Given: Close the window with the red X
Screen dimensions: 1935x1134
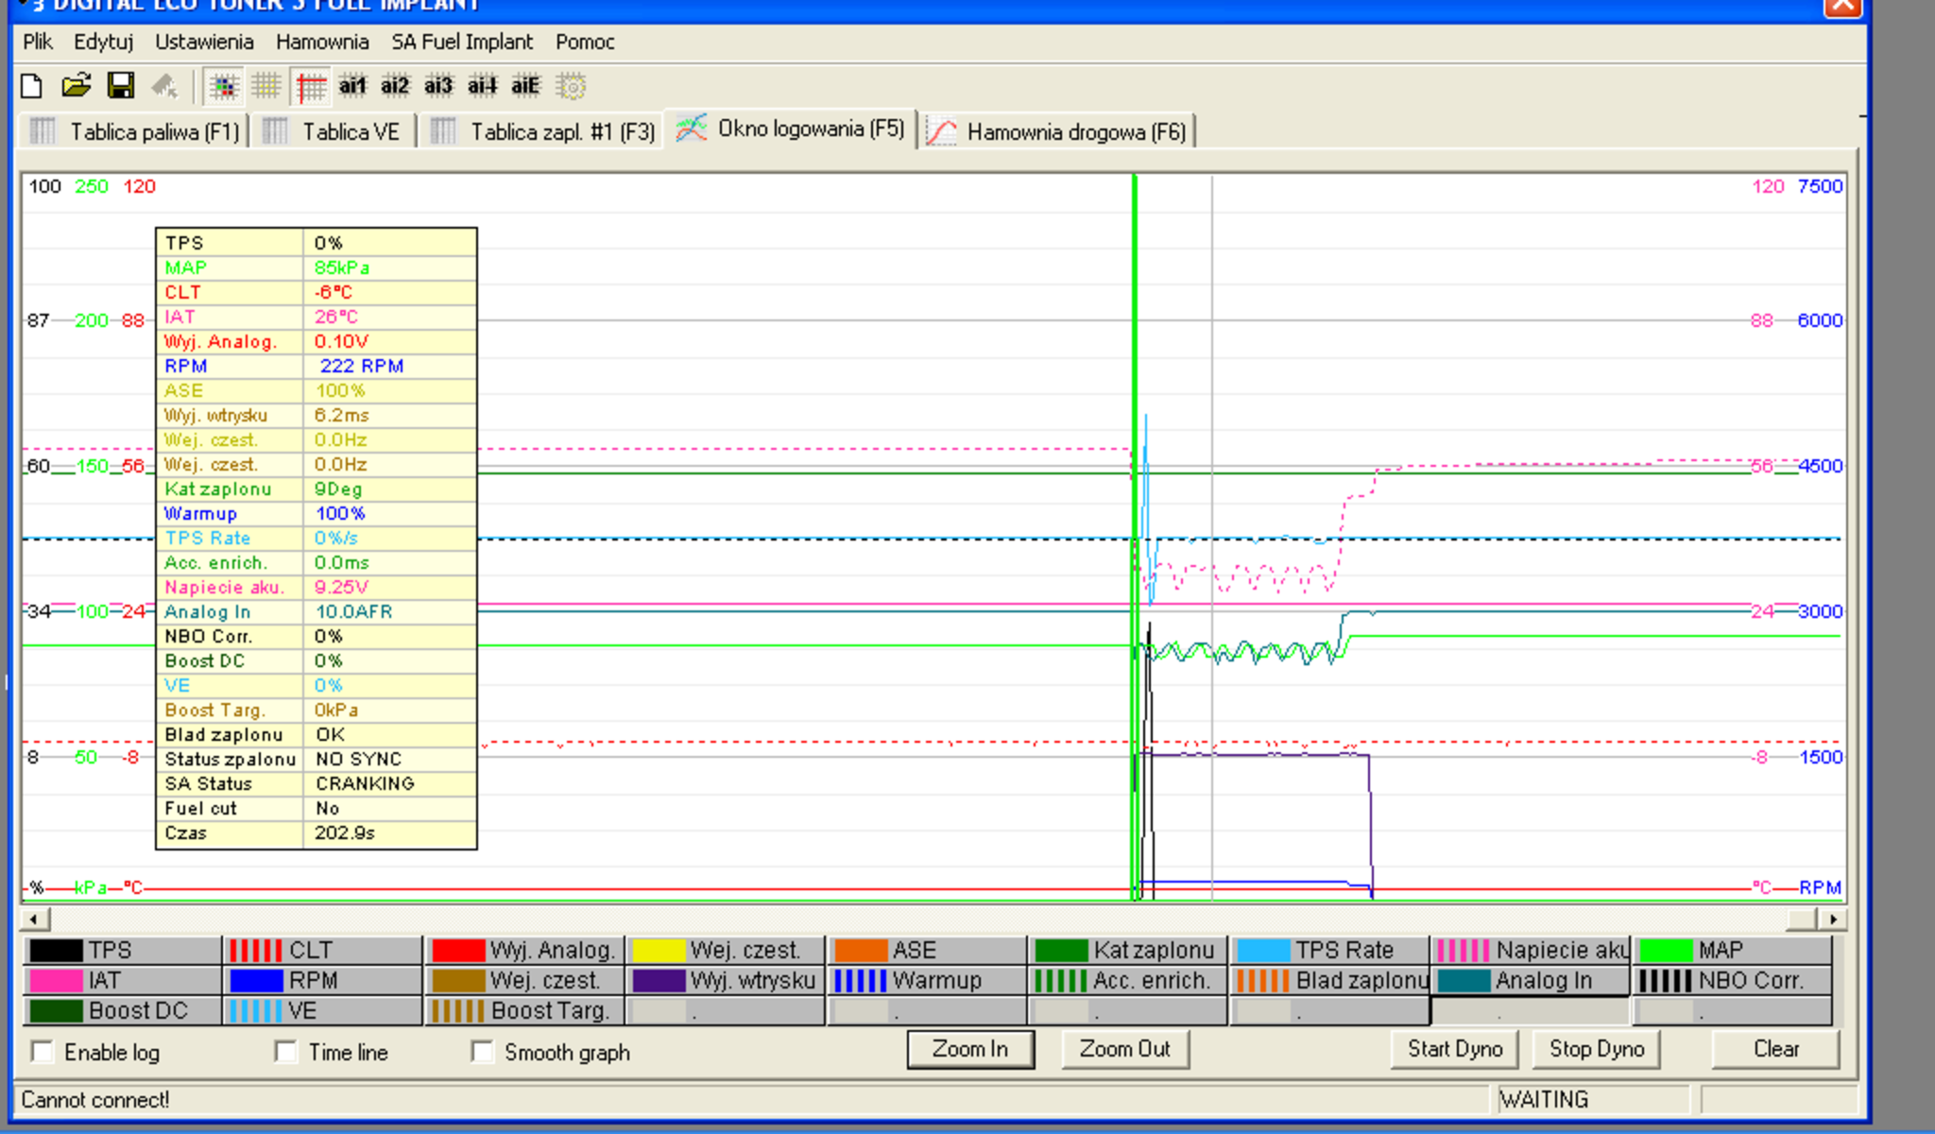Looking at the screenshot, I should pyautogui.click(x=1841, y=8).
